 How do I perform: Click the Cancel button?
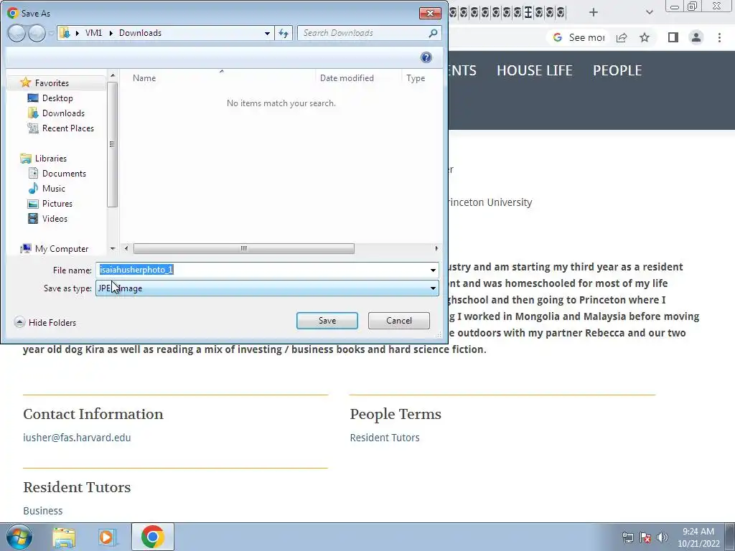[x=399, y=321]
